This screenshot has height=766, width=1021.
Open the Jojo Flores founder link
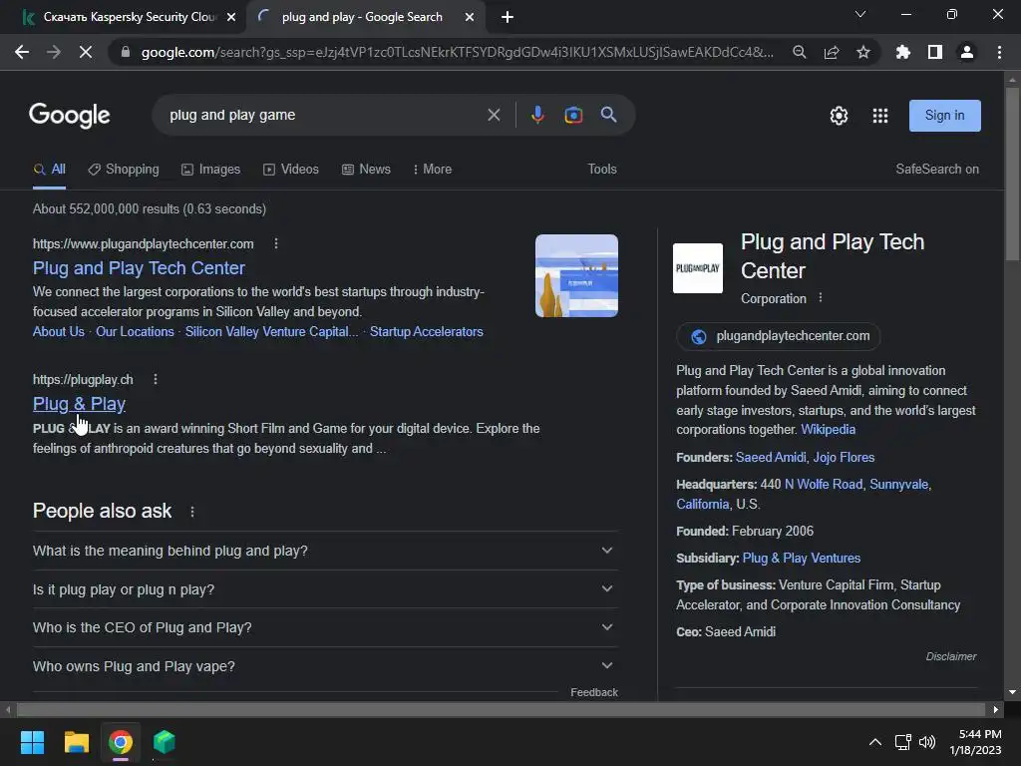(844, 457)
